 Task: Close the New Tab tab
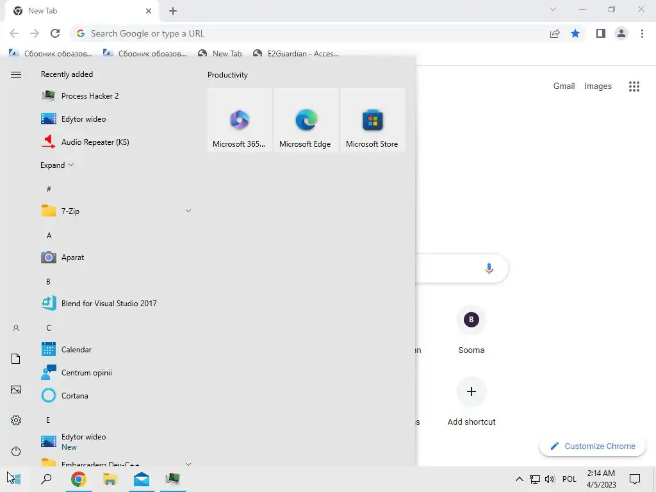(149, 11)
